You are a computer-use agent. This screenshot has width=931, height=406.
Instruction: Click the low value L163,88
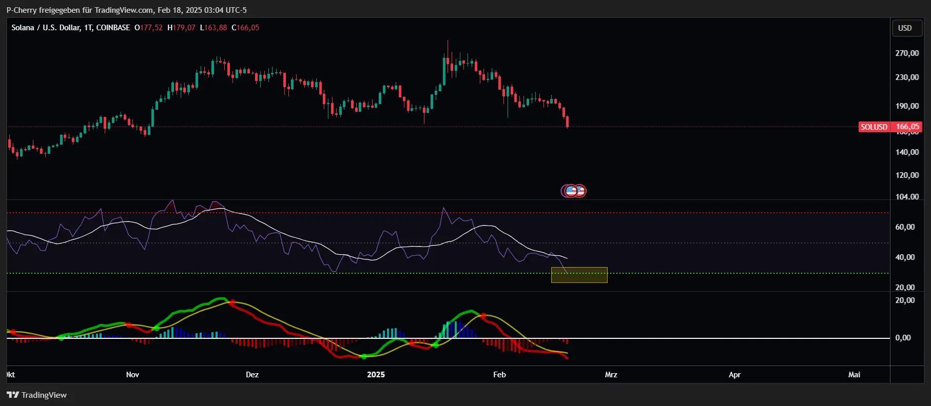tap(214, 28)
